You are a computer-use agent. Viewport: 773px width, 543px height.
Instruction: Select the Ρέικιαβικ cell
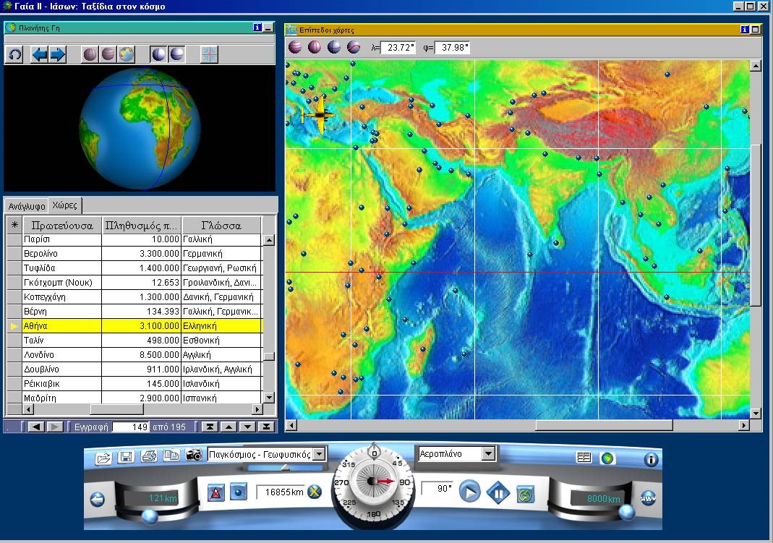(62, 383)
